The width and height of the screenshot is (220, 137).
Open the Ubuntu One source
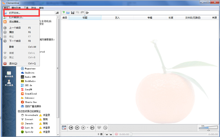29,102
